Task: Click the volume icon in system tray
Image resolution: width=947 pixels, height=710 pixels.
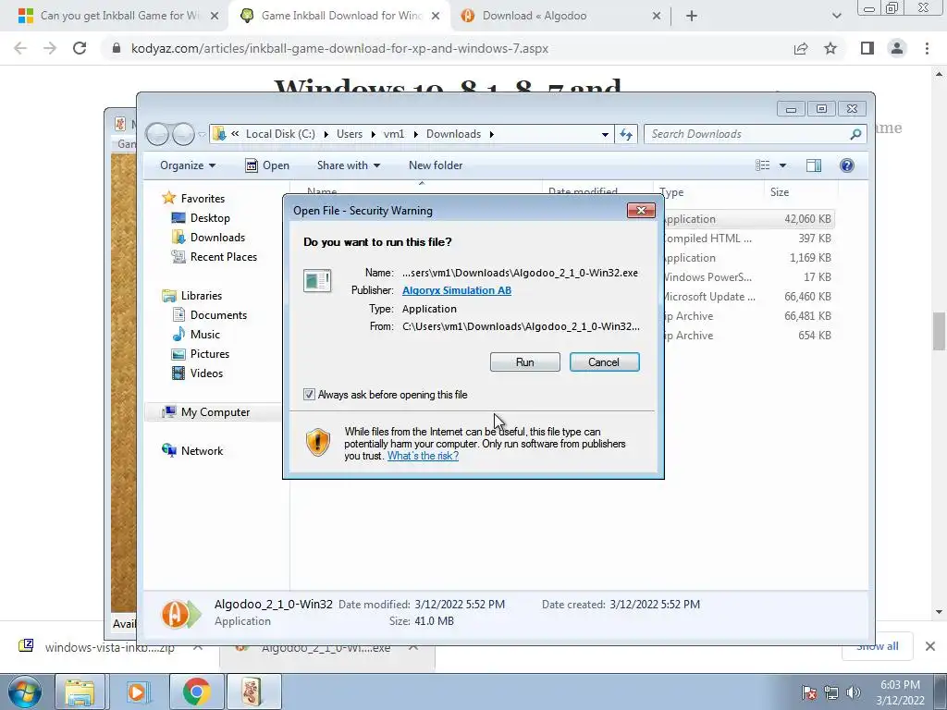Action: pyautogui.click(x=853, y=692)
